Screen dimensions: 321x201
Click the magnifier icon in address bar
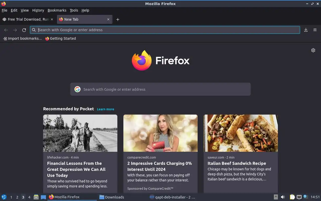34,30
